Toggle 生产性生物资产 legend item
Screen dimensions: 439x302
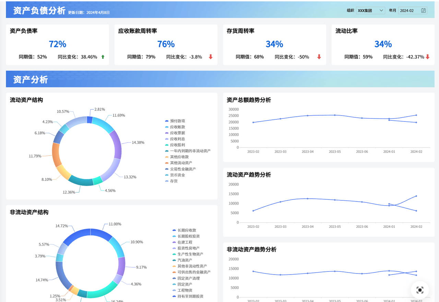tap(188, 254)
